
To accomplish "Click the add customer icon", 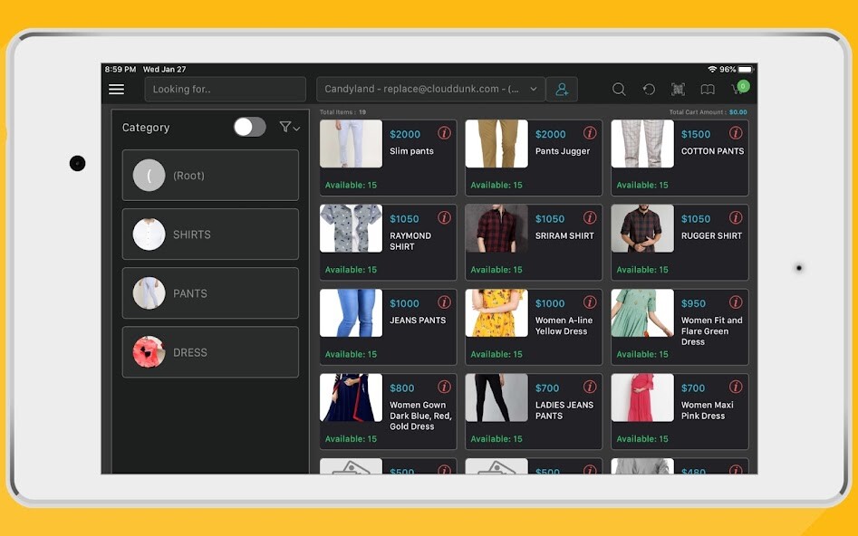I will [x=562, y=89].
